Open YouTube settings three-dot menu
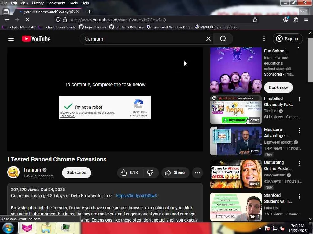This screenshot has height=234, width=313. coord(264,39)
